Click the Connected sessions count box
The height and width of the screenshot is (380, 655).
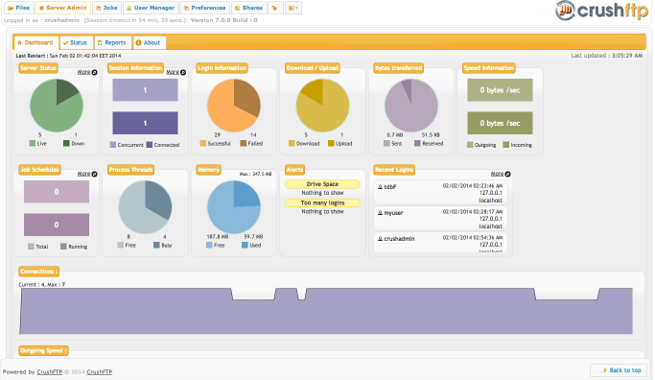click(145, 123)
